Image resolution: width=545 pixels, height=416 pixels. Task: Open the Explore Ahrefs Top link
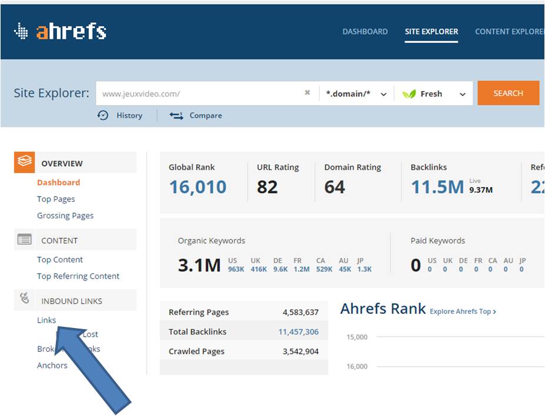click(463, 312)
